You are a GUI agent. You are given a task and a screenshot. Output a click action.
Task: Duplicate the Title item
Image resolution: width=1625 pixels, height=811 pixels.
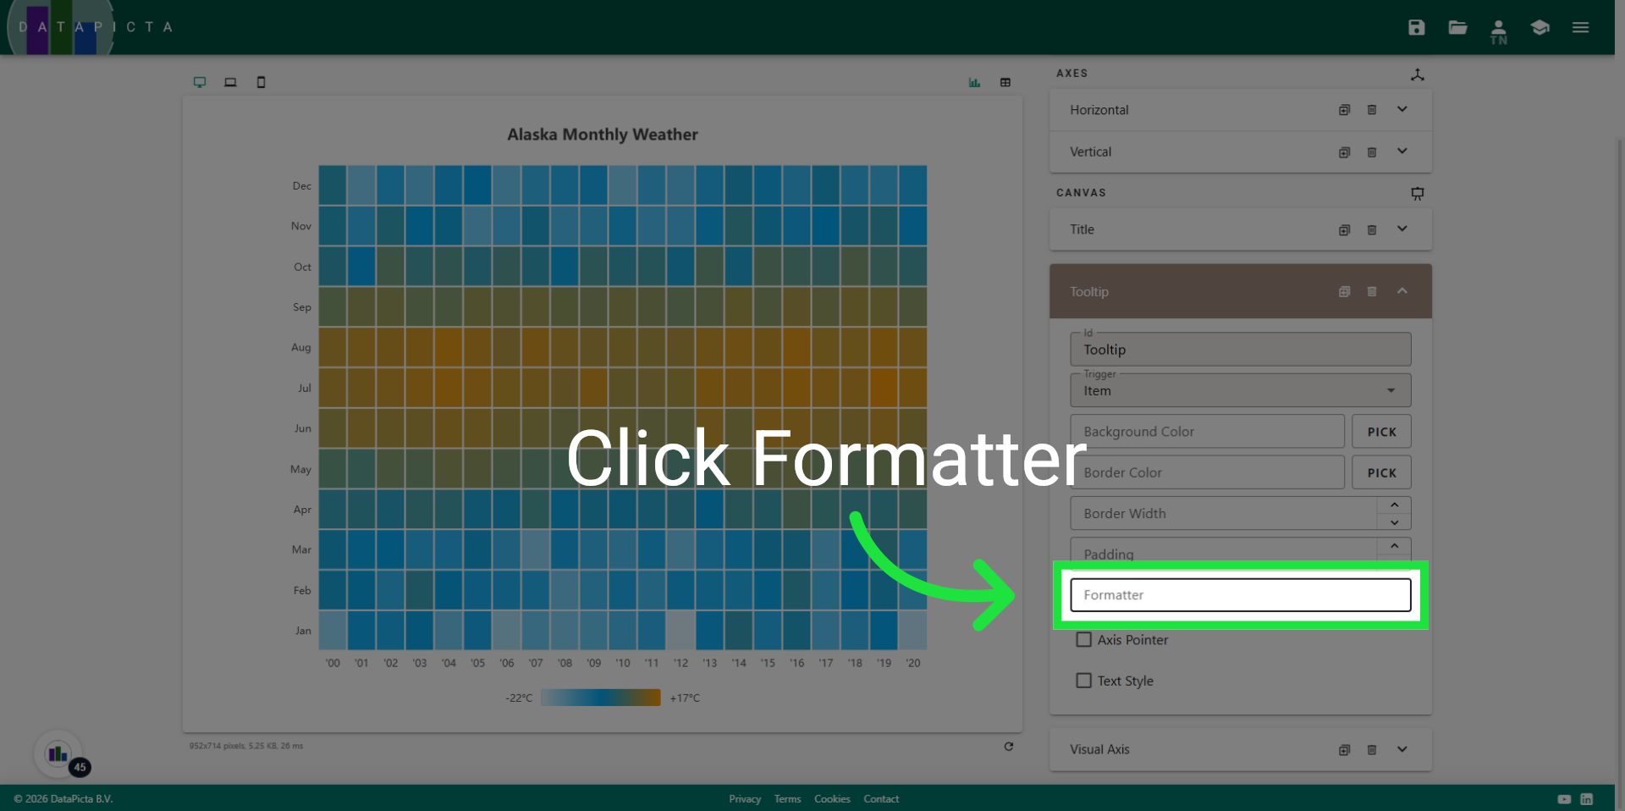(1344, 230)
